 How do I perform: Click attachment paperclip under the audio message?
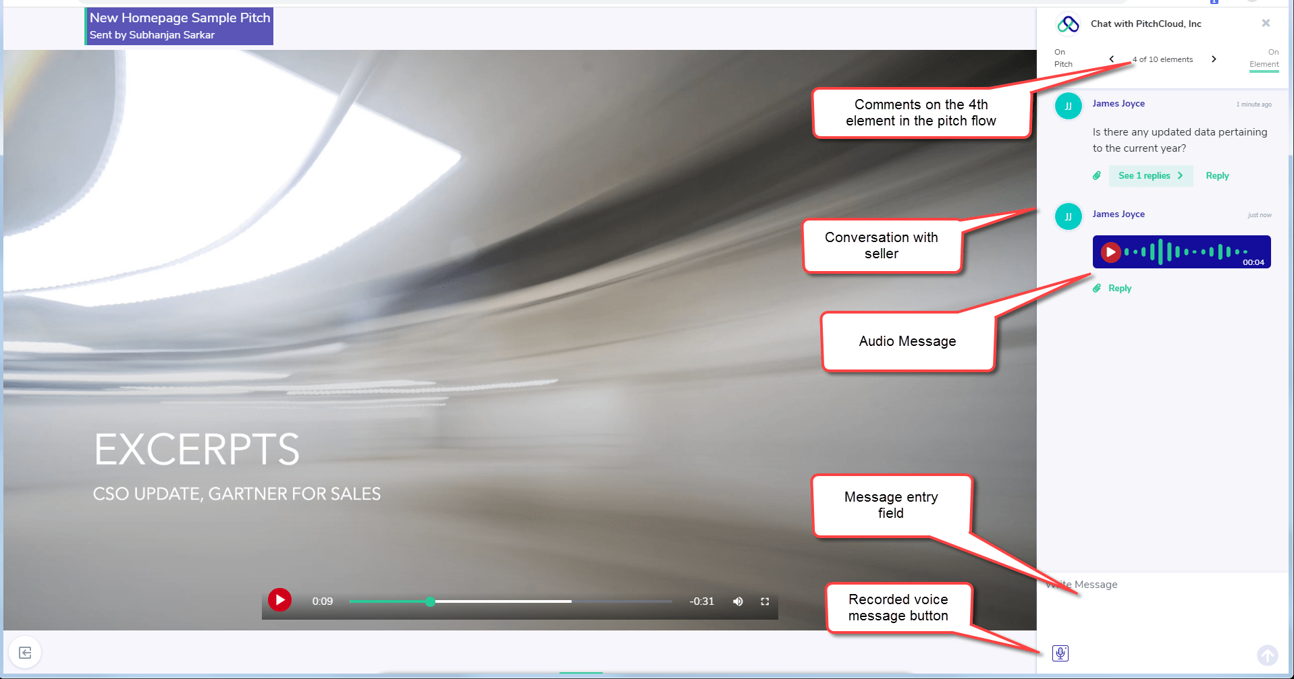[x=1097, y=289]
